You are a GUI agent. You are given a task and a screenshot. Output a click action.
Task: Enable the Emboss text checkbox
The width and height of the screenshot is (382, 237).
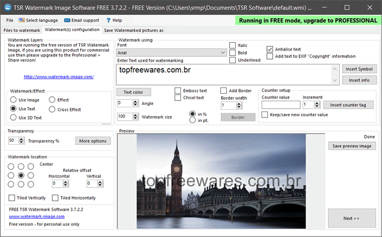178,91
